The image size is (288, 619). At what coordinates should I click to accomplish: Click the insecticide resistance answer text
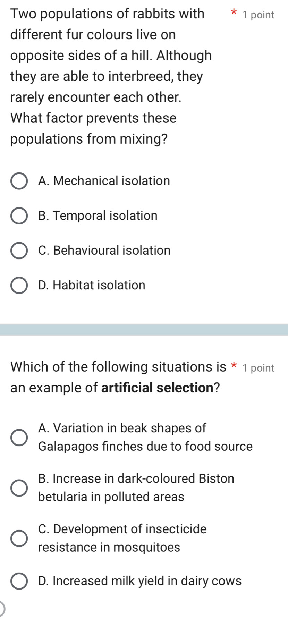click(122, 538)
